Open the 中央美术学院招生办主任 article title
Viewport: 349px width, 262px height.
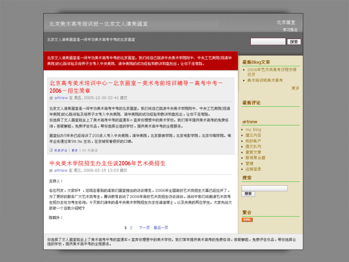[107, 163]
